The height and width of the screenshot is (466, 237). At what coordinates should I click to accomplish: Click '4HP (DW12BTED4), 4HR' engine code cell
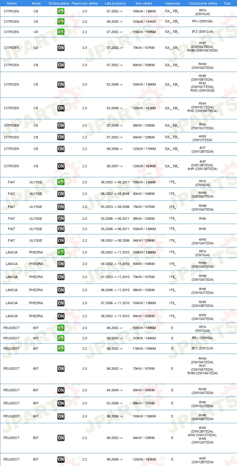click(202, 165)
